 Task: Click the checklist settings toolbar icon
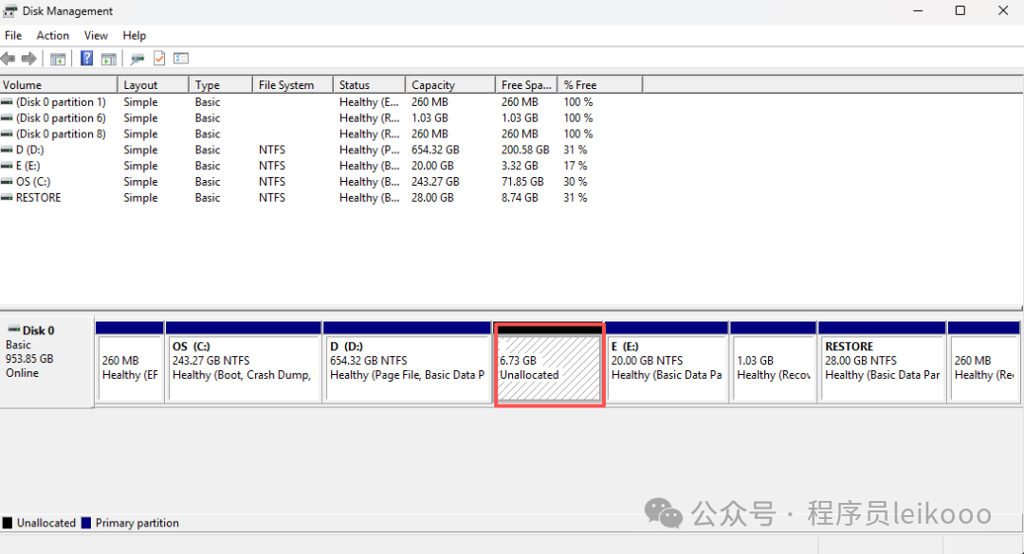(x=181, y=59)
